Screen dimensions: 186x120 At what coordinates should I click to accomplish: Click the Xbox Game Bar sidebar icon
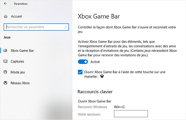point(5,51)
